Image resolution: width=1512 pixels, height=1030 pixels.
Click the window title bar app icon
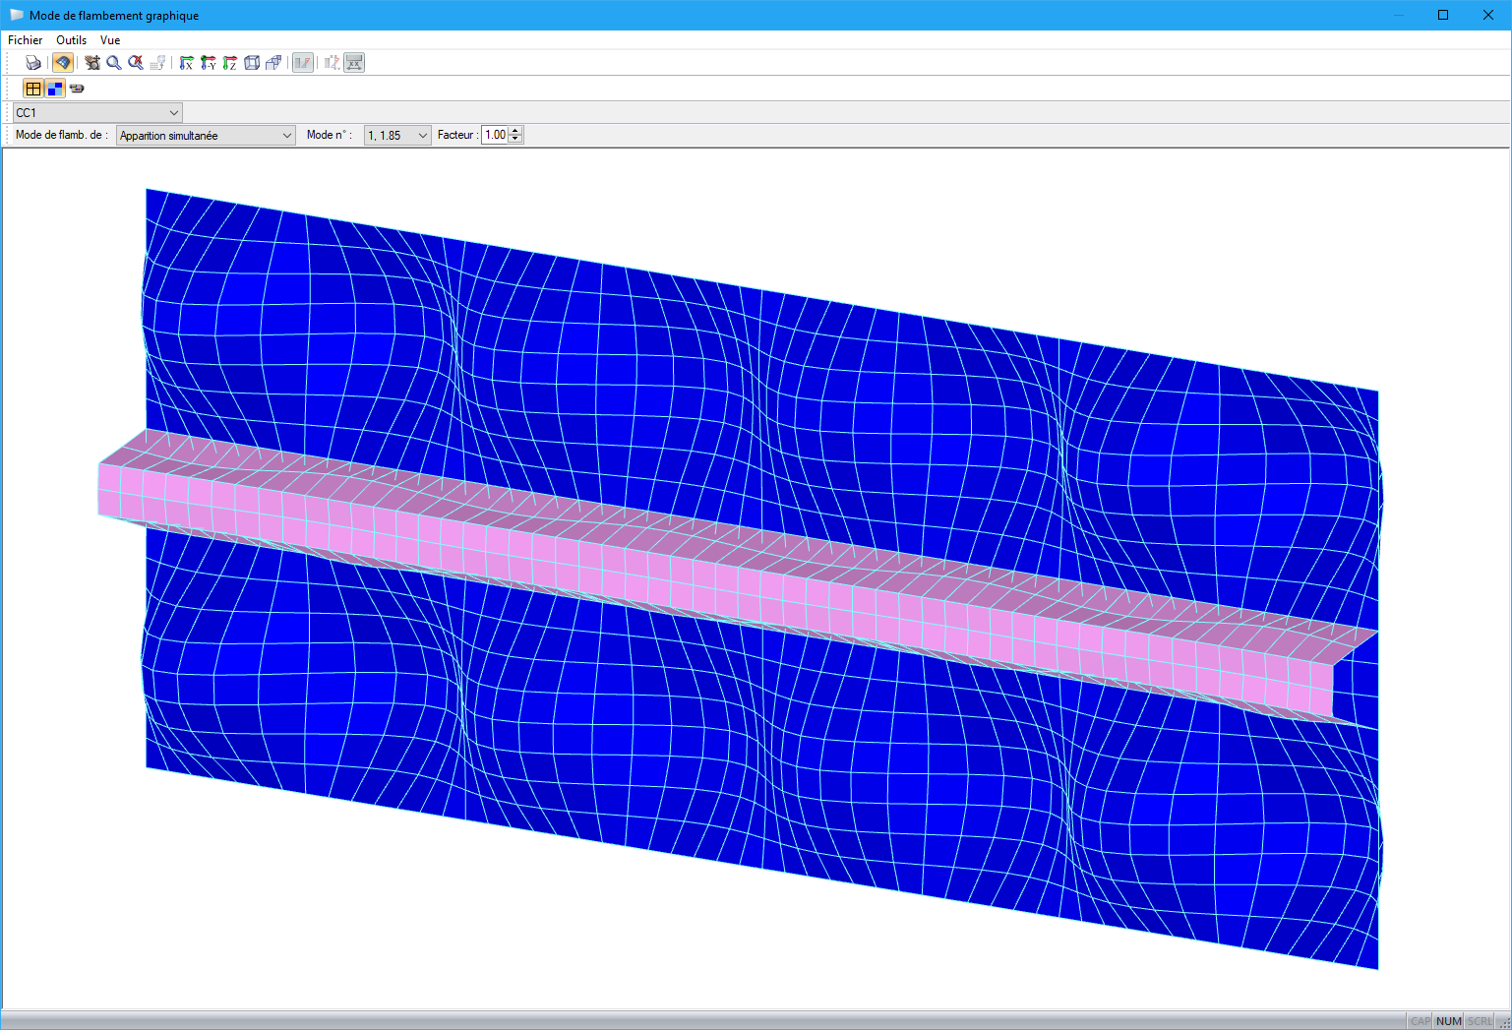pos(16,15)
